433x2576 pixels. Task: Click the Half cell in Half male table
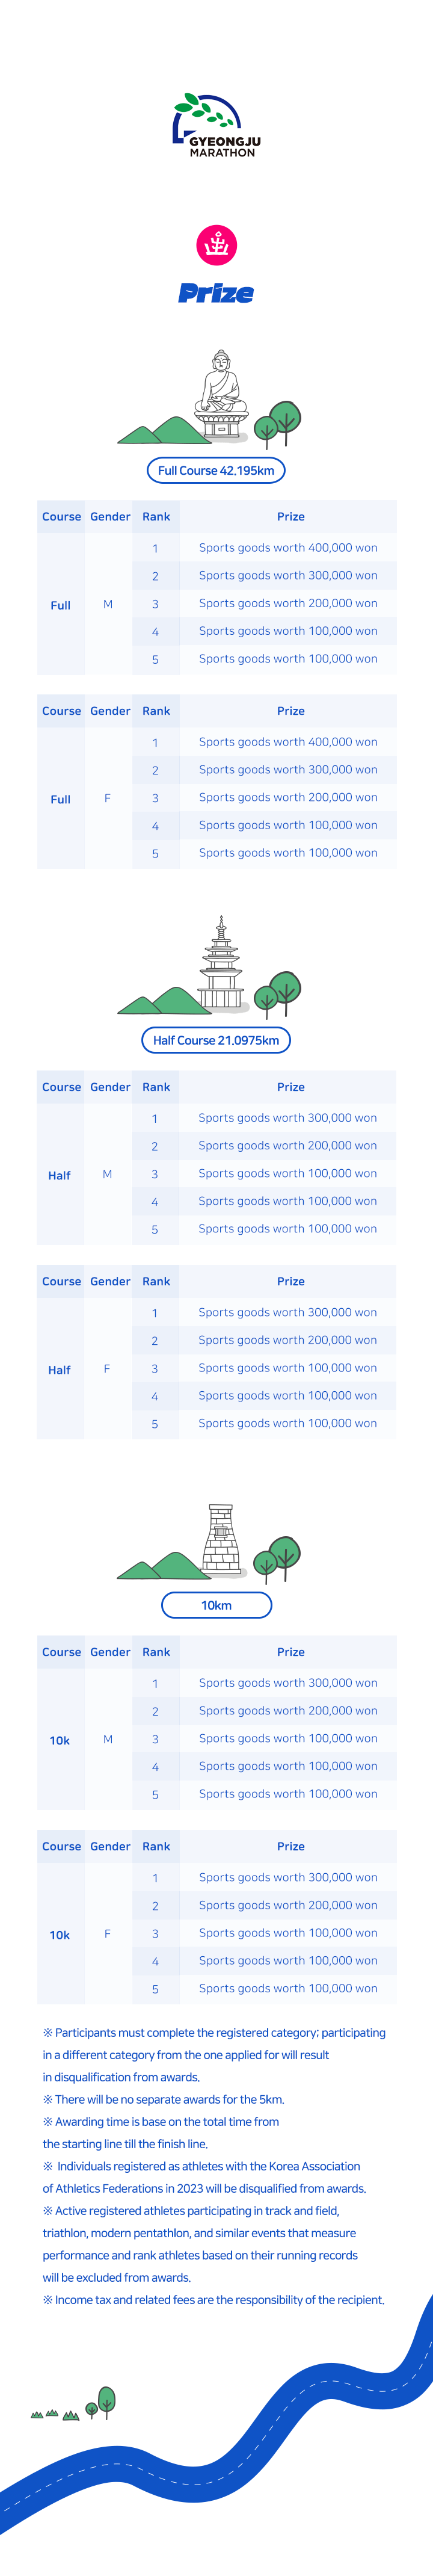coord(60,1175)
